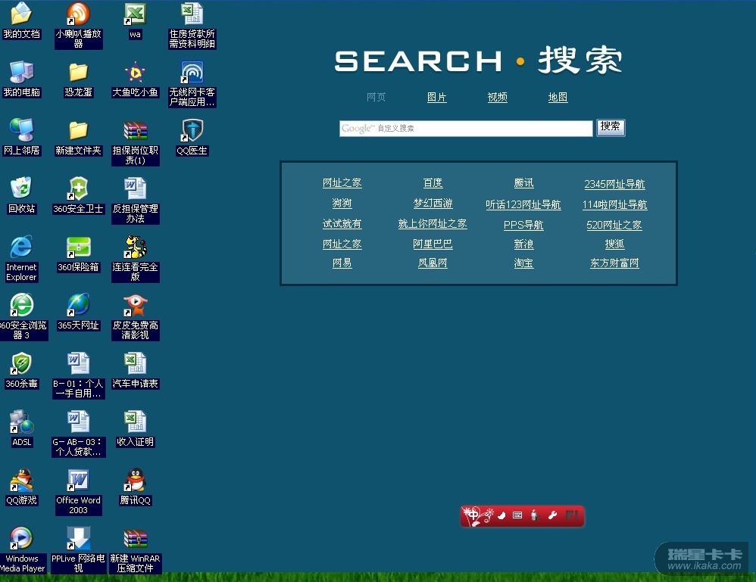Focus the Google custom search box

click(x=466, y=129)
